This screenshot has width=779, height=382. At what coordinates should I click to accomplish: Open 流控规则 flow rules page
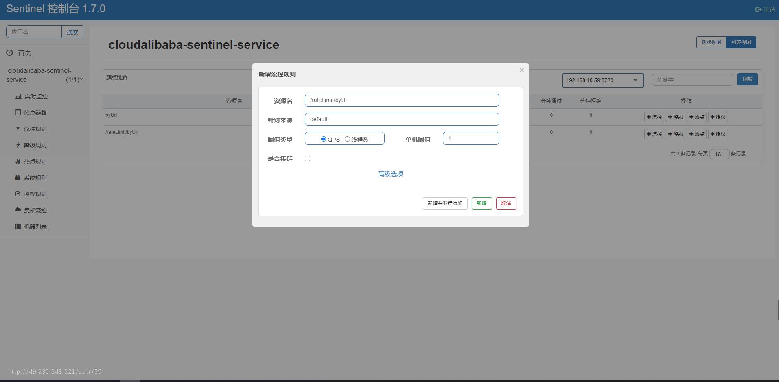click(31, 129)
